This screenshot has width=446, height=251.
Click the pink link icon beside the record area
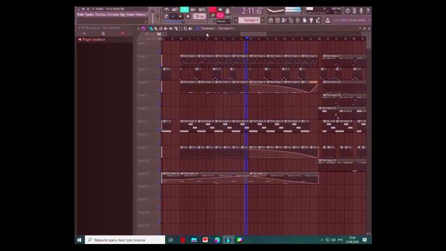click(x=220, y=15)
